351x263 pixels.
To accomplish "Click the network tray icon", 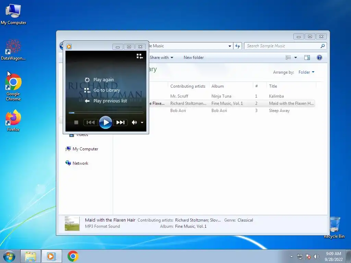I will pyautogui.click(x=300, y=256).
